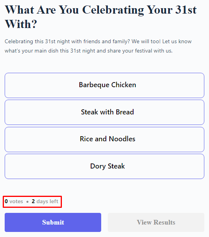
Task: Click the dot separator between votes and days
Action: [x=27, y=202]
